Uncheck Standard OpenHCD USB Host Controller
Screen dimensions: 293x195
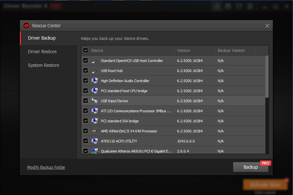click(x=86, y=60)
